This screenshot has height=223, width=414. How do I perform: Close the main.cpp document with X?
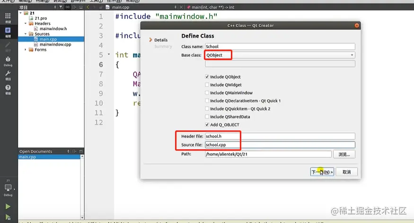pos(181,7)
